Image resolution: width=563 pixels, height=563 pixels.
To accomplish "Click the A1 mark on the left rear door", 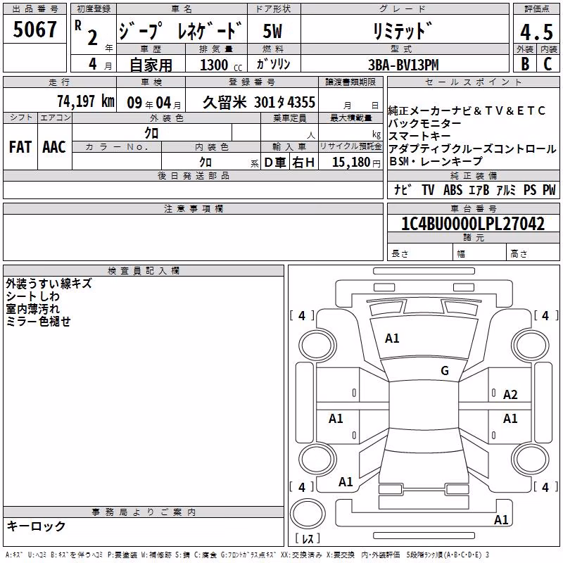I will 336,418.
